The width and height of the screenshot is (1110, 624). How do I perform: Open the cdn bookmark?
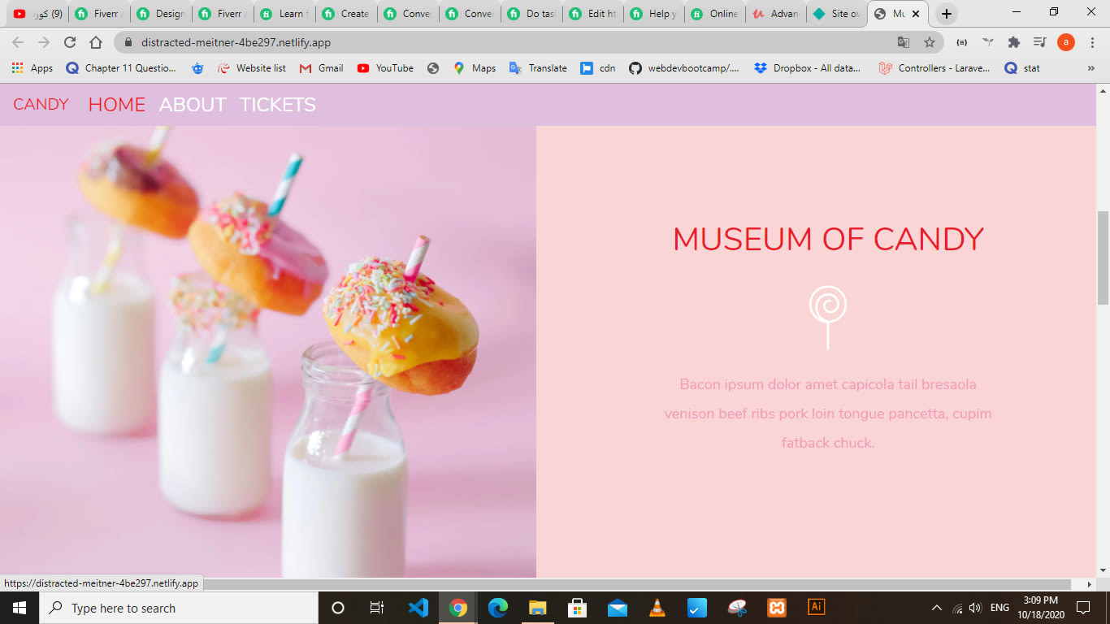598,68
